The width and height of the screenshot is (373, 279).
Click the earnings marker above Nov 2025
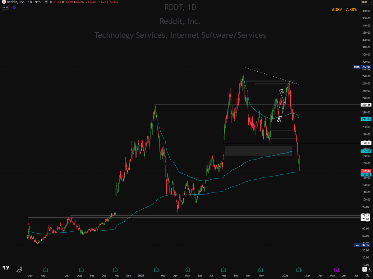[x=260, y=269]
